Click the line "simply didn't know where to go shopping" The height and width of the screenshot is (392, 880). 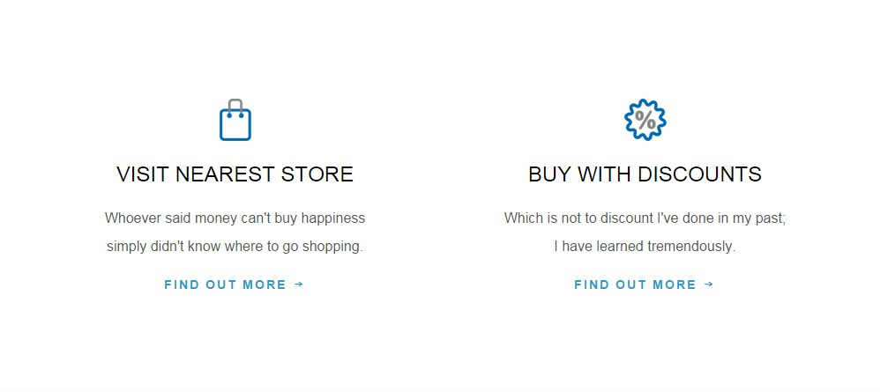pyautogui.click(x=235, y=246)
